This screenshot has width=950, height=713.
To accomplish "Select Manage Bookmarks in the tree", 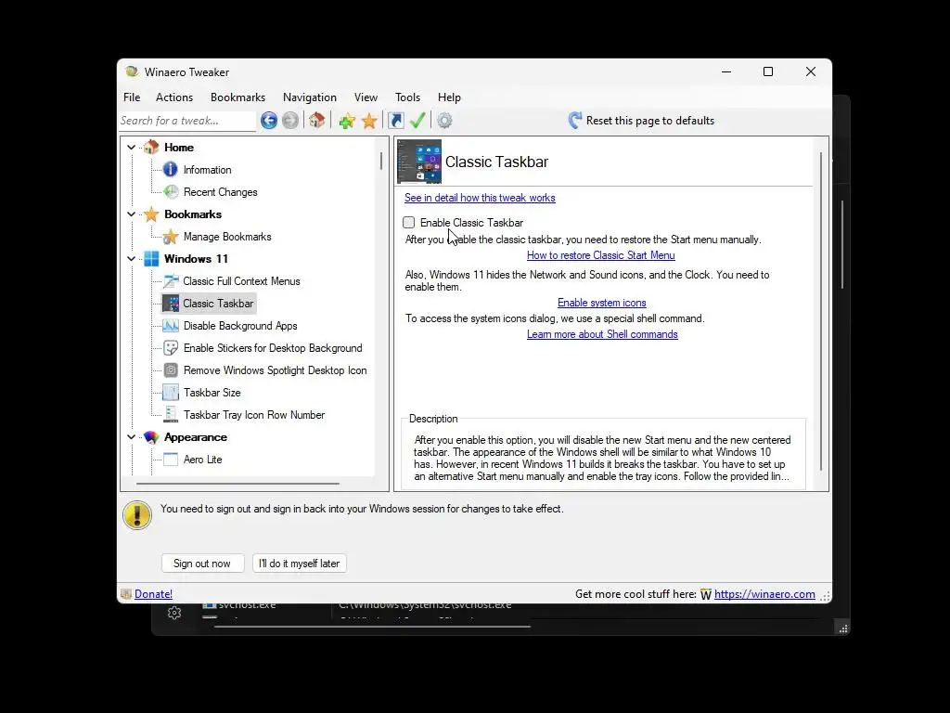I will 227,237.
